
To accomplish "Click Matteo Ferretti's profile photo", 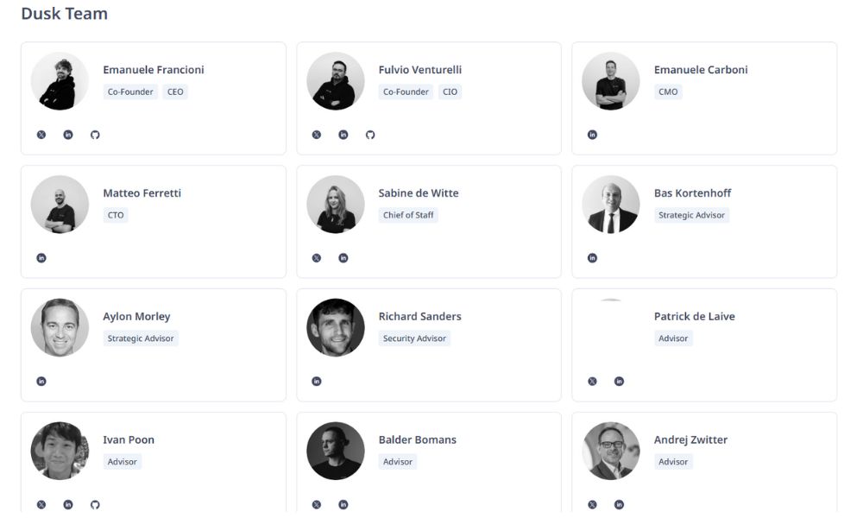I will coord(59,204).
